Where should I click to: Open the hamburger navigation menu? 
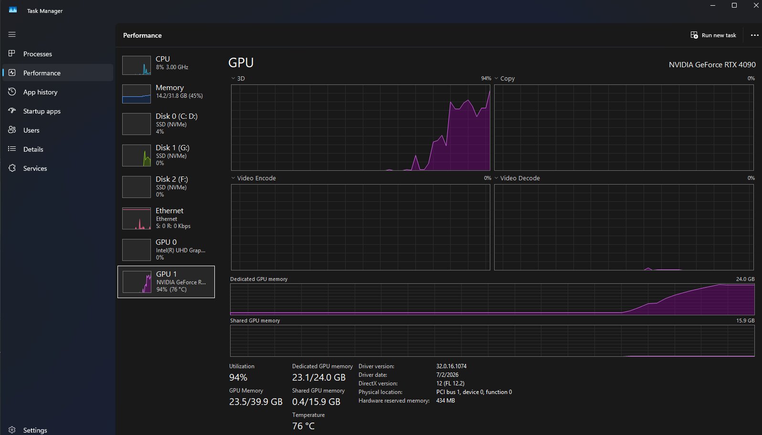click(x=12, y=34)
